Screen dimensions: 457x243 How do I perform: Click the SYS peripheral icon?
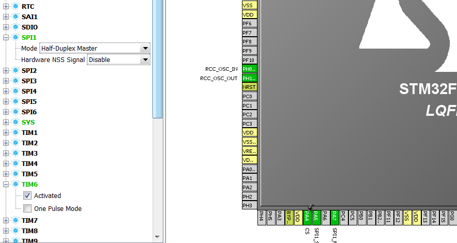click(16, 123)
